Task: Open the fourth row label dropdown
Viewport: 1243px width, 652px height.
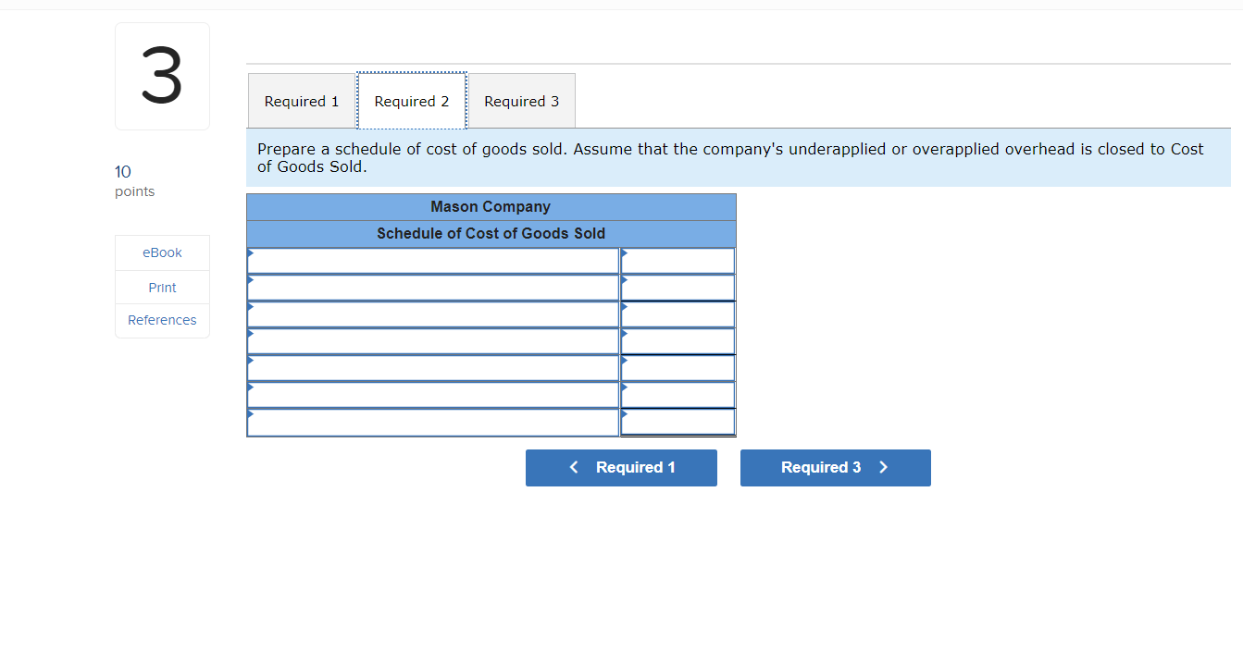Action: click(x=432, y=340)
